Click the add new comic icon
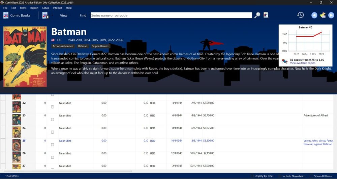The width and height of the screenshot is (337, 179). 45,15
